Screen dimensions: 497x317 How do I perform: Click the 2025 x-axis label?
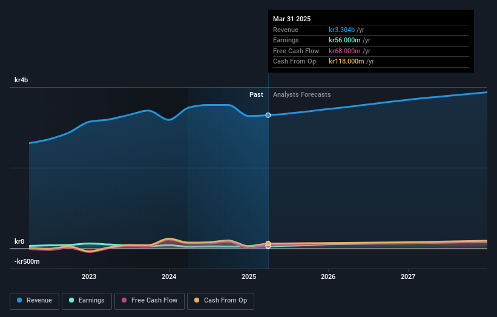pos(249,277)
